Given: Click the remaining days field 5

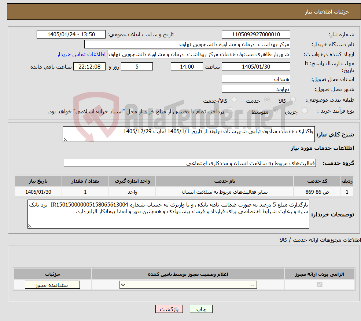Looking at the screenshot, I should pos(137,67).
